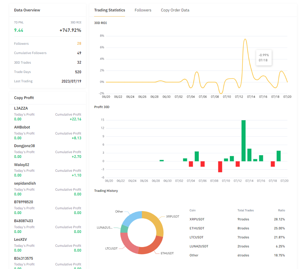
Task: Click the ETHUSDT label beside the donut
Action: pyautogui.click(x=167, y=253)
